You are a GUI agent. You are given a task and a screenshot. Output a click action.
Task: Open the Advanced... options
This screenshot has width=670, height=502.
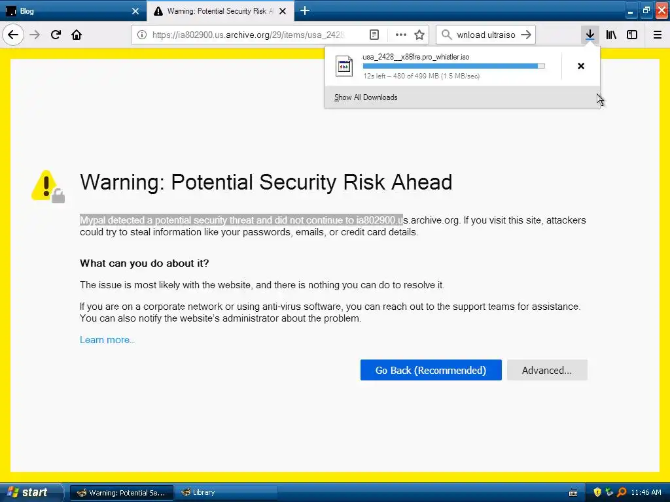(x=547, y=370)
